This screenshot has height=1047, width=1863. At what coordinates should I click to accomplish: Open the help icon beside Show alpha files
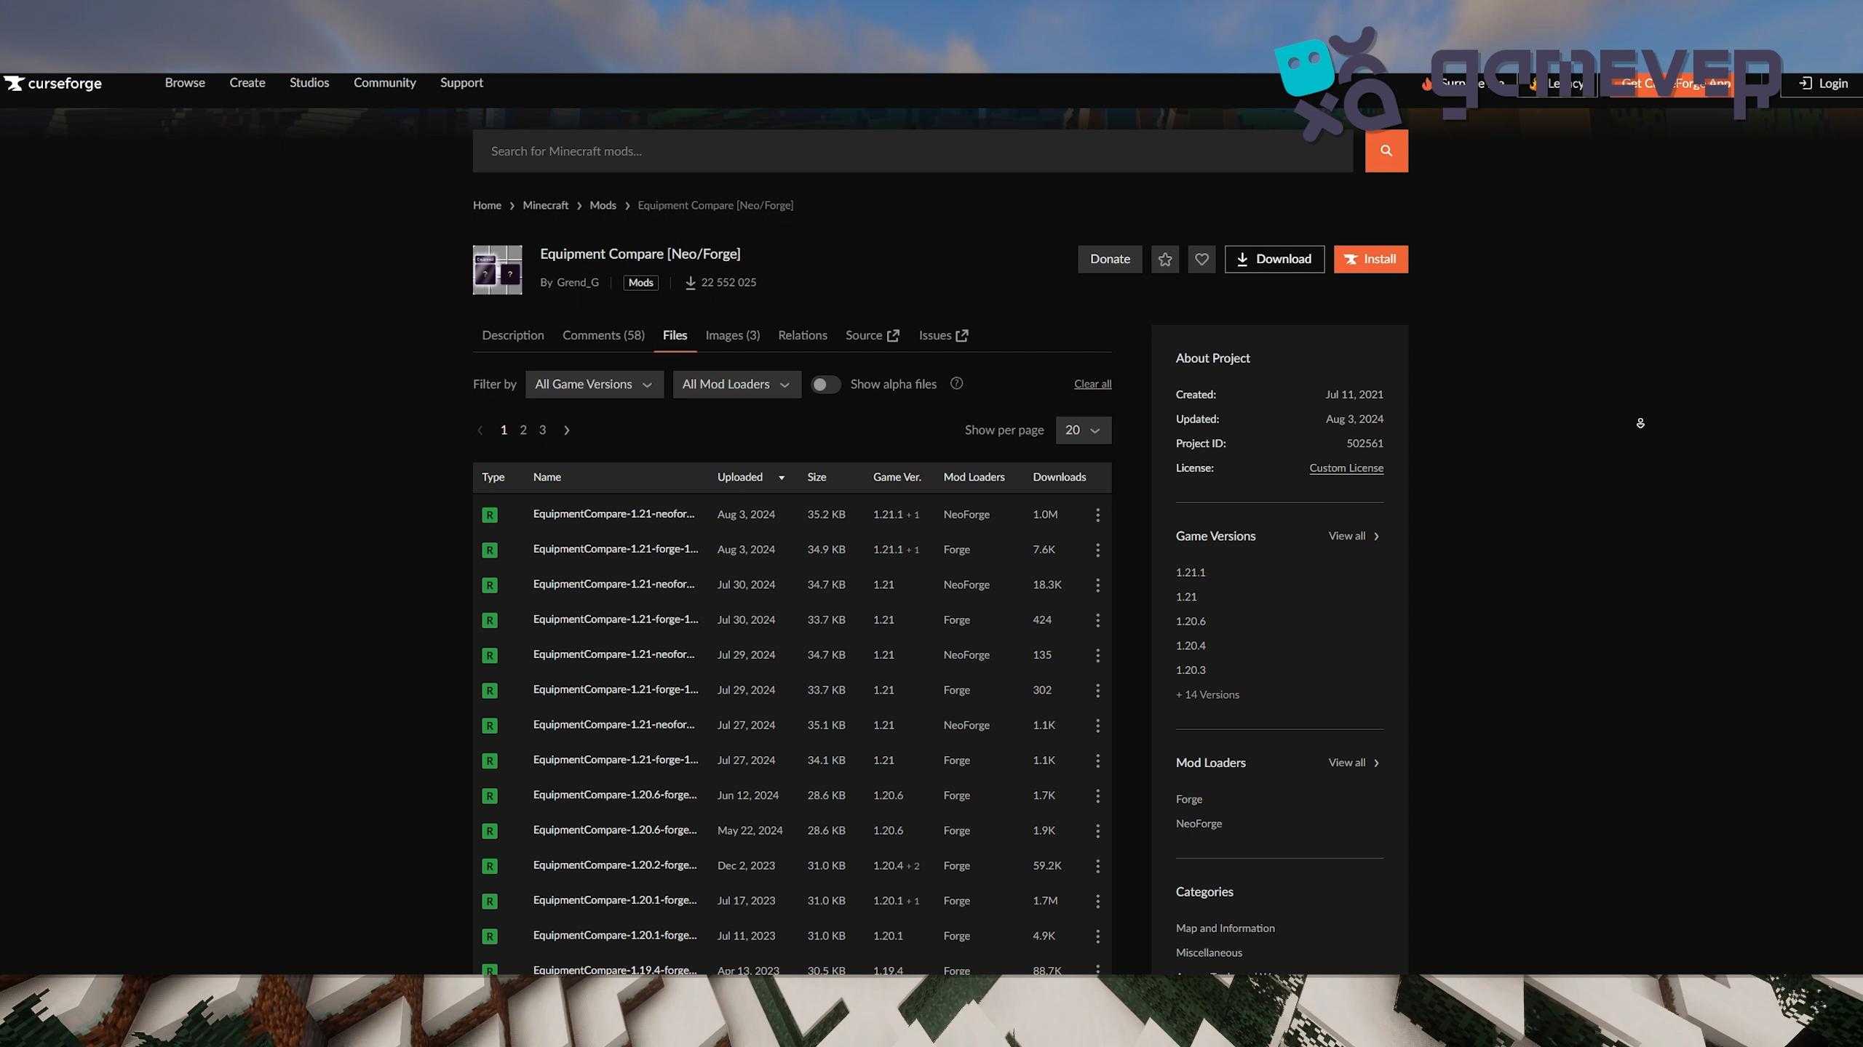[956, 383]
